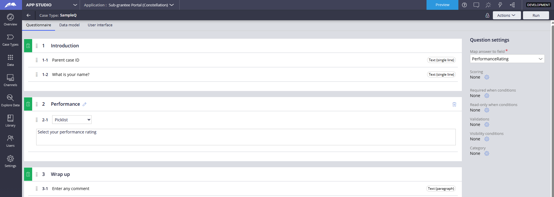The height and width of the screenshot is (197, 554).
Task: Expand the Actions menu
Action: pos(506,15)
